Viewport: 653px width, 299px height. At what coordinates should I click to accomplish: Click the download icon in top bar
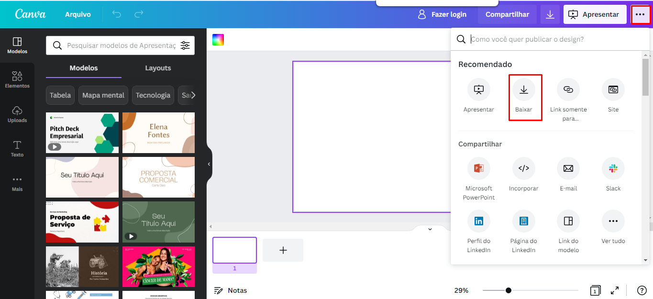pos(550,14)
